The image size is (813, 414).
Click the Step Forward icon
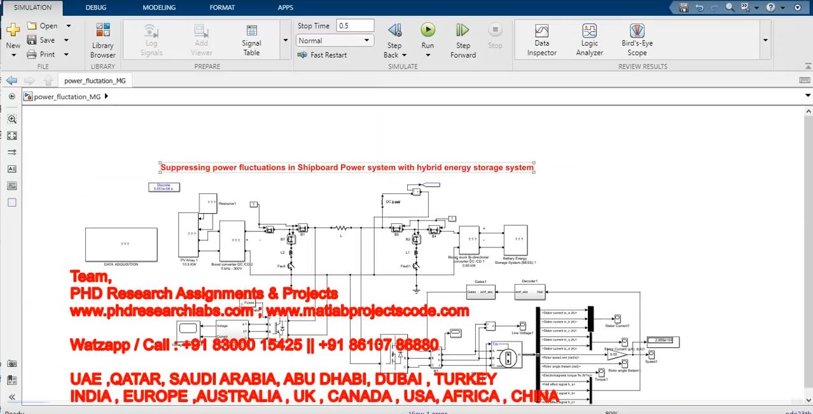click(x=462, y=39)
